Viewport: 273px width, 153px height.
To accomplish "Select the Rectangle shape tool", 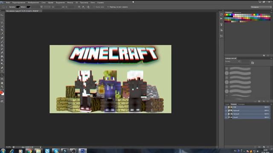I will click(2, 79).
